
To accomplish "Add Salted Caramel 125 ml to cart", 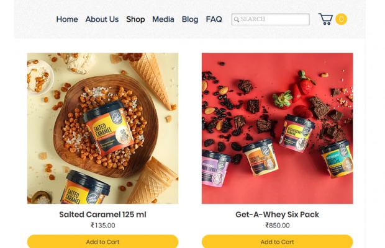I will tap(102, 241).
